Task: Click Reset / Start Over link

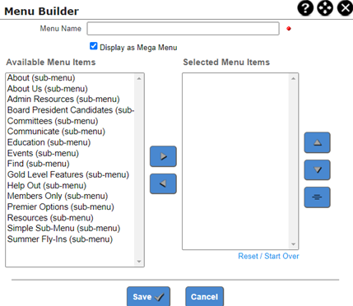Action: (268, 256)
